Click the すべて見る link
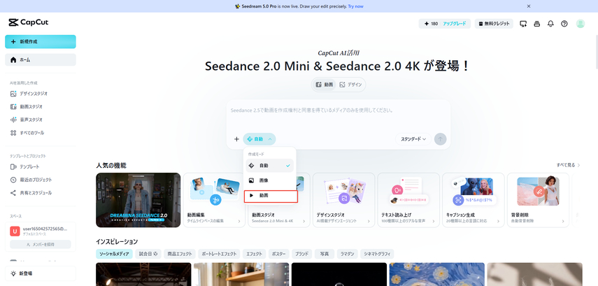The width and height of the screenshot is (598, 286). point(568,165)
